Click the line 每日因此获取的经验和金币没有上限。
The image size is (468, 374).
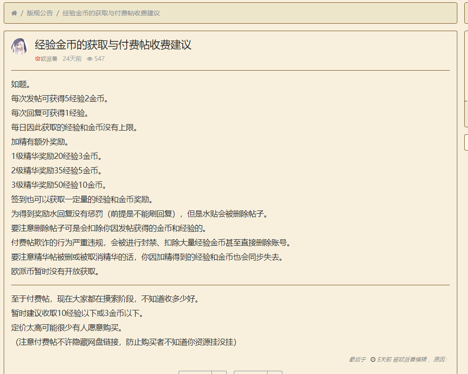click(74, 127)
